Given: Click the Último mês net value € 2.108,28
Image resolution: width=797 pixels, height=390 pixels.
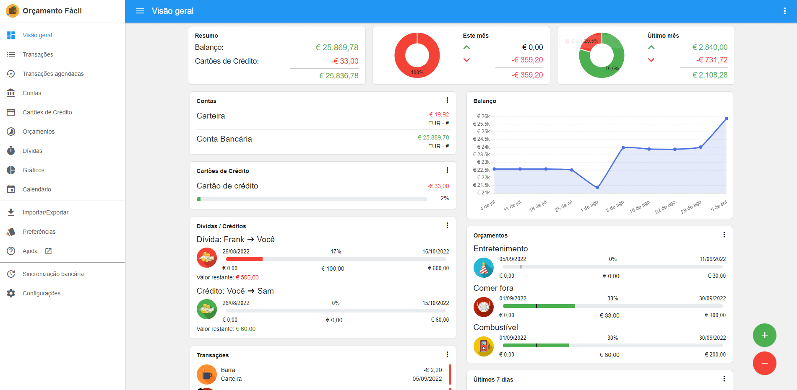Looking at the screenshot, I should coord(710,75).
